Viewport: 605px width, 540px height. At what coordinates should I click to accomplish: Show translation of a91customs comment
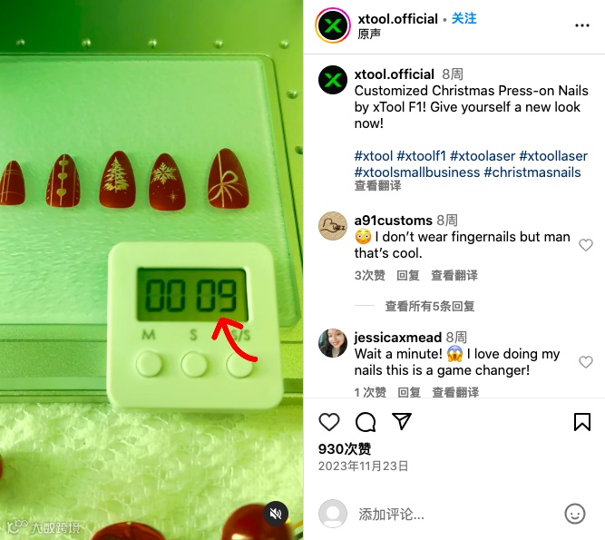[x=454, y=275]
